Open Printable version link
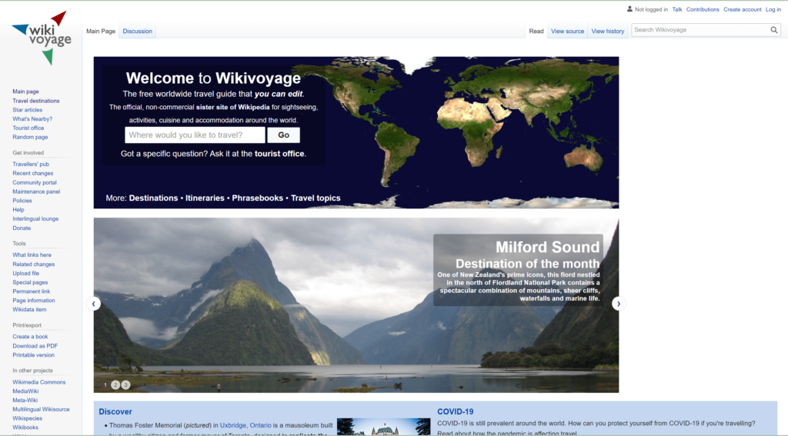Image resolution: width=788 pixels, height=436 pixels. 33,354
